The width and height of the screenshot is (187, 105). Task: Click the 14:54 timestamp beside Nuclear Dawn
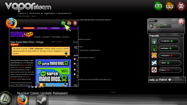click(x=113, y=92)
